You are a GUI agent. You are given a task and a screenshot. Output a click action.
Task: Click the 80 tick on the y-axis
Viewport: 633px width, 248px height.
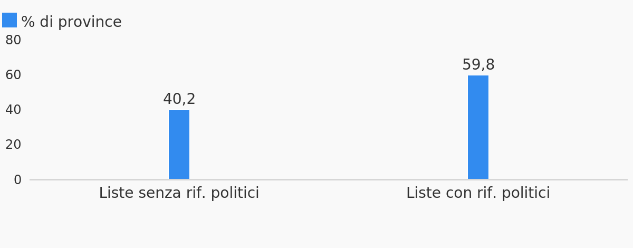[x=13, y=40]
